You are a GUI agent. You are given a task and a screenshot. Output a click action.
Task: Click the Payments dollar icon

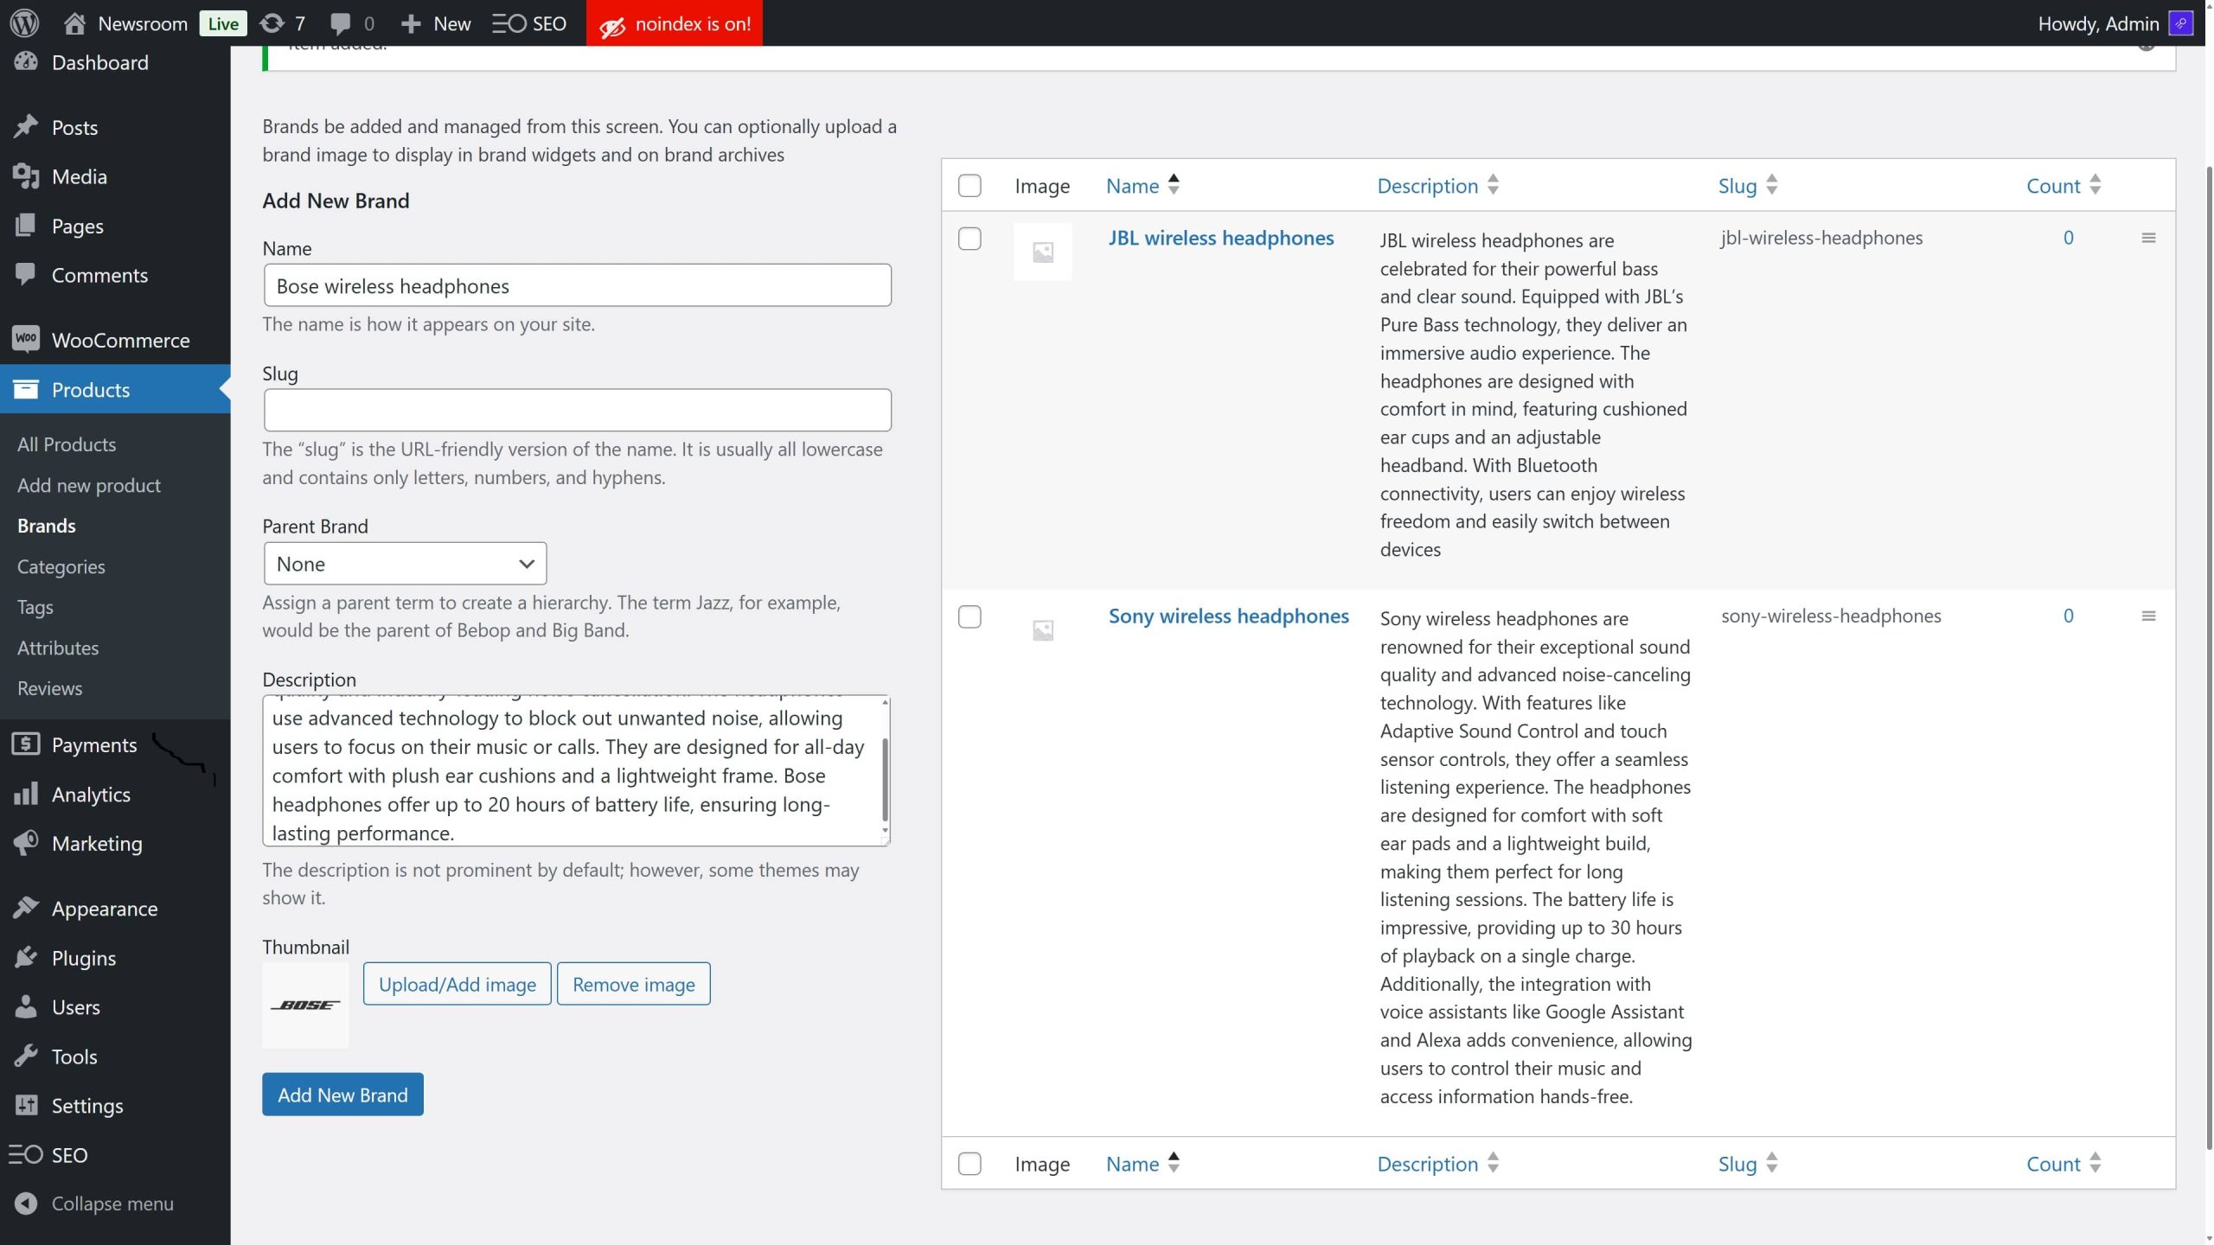(x=26, y=744)
